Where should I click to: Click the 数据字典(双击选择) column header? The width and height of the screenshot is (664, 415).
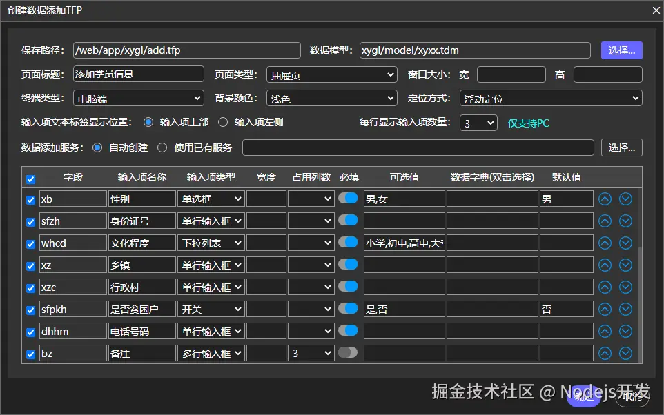492,177
